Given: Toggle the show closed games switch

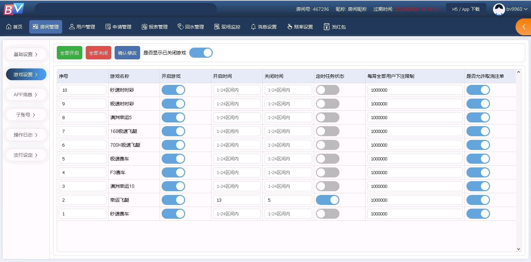Looking at the screenshot, I should [201, 53].
